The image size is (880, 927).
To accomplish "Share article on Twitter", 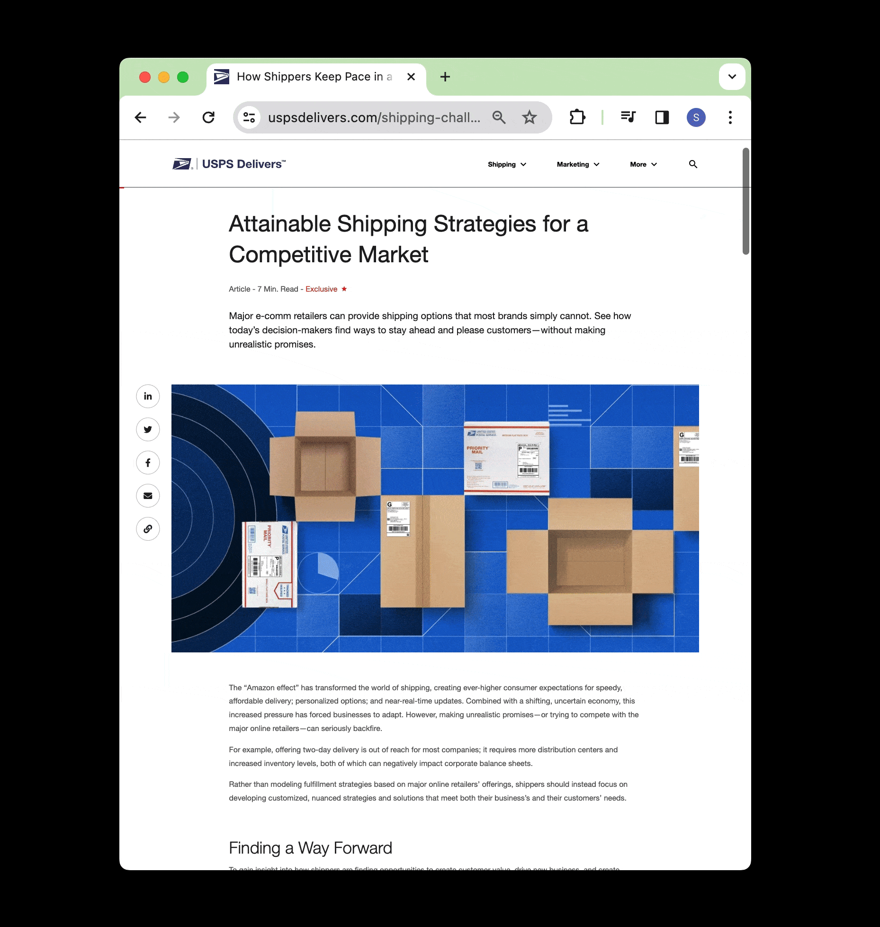I will [148, 429].
